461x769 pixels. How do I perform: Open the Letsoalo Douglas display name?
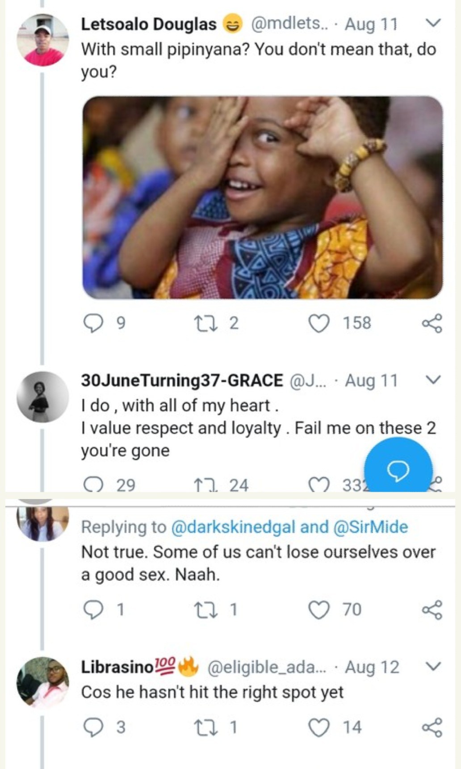(x=148, y=24)
